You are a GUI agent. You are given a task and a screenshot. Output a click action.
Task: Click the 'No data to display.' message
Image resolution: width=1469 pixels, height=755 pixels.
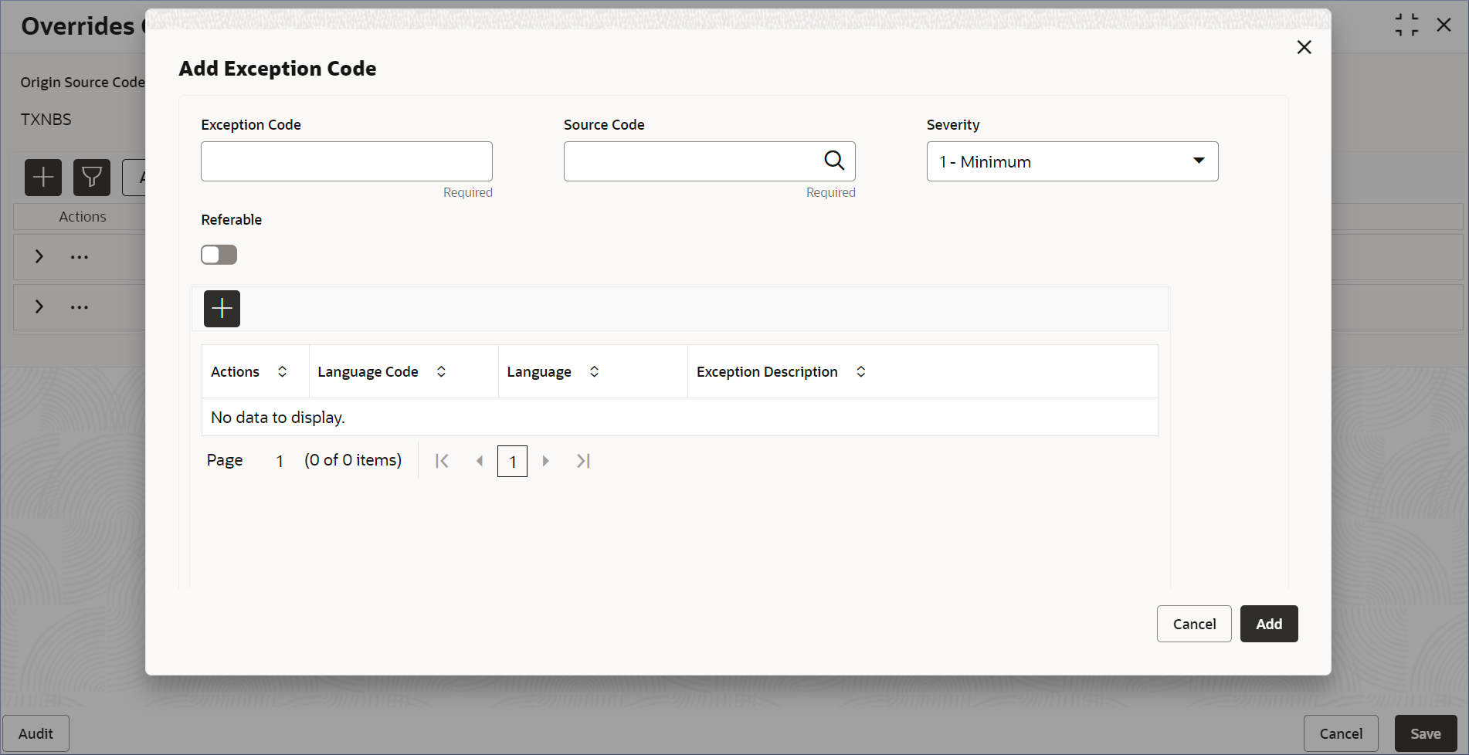click(x=278, y=417)
